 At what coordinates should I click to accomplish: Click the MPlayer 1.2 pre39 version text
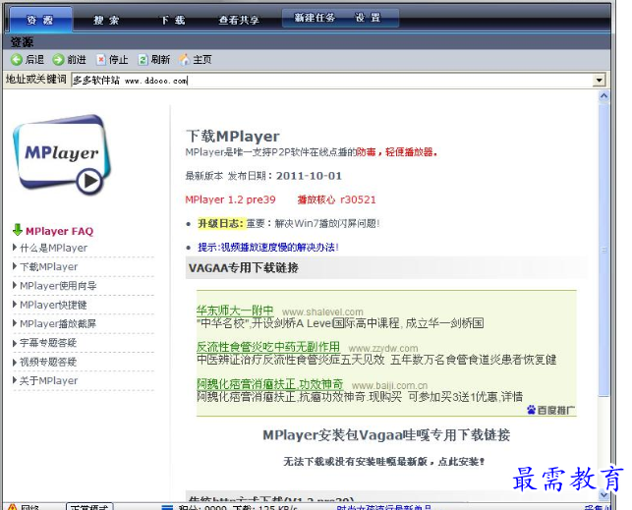click(x=231, y=199)
